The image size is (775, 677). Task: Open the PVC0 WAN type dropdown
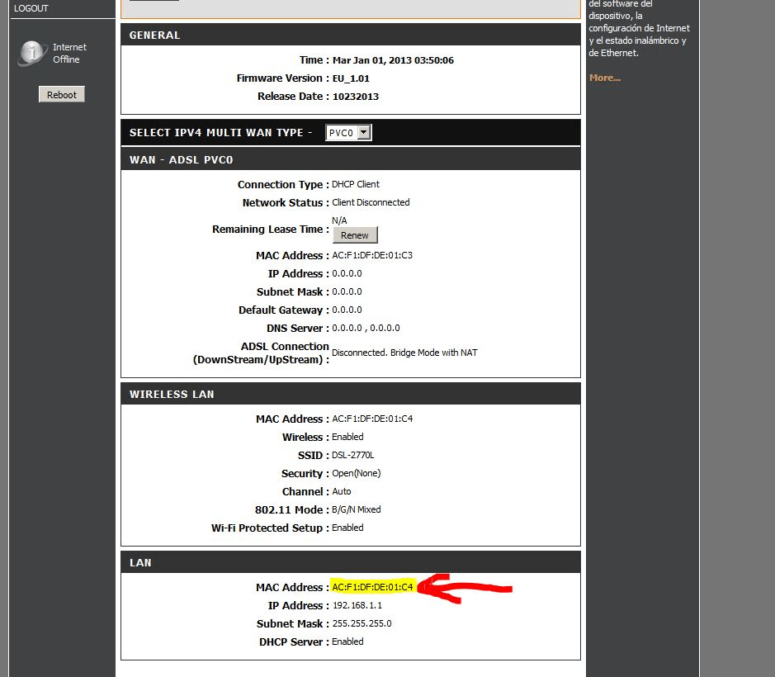click(x=348, y=133)
